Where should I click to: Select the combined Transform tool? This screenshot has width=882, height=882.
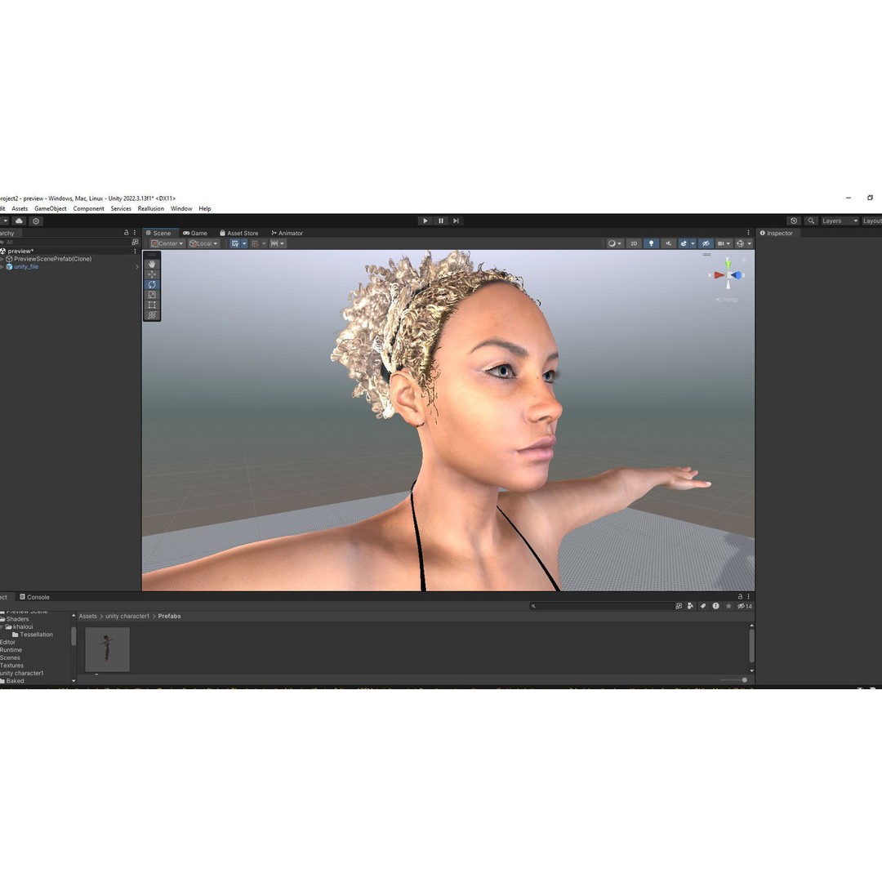tap(152, 315)
